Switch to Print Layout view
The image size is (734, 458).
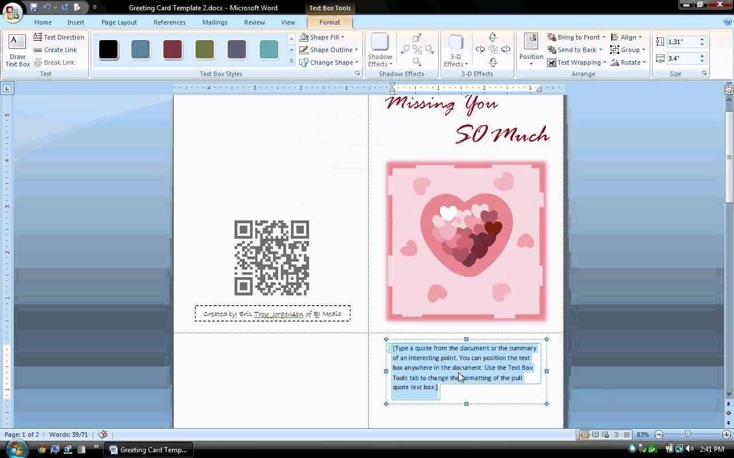[584, 435]
